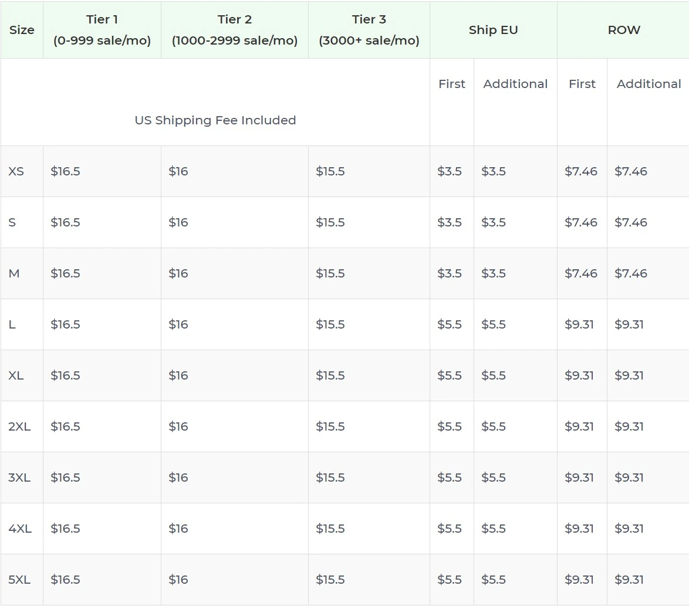Image resolution: width=689 pixels, height=606 pixels.
Task: Click the $16.5 Tier 1 price for XS
Action: [x=66, y=171]
